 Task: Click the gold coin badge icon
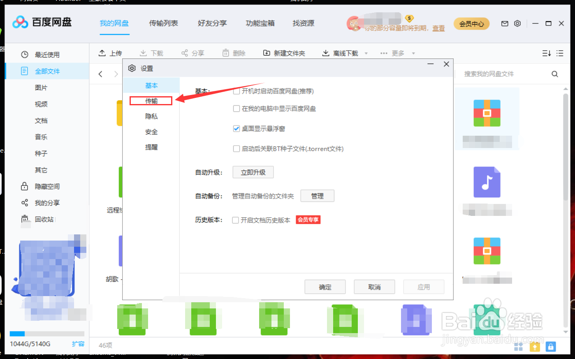pyautogui.click(x=409, y=19)
